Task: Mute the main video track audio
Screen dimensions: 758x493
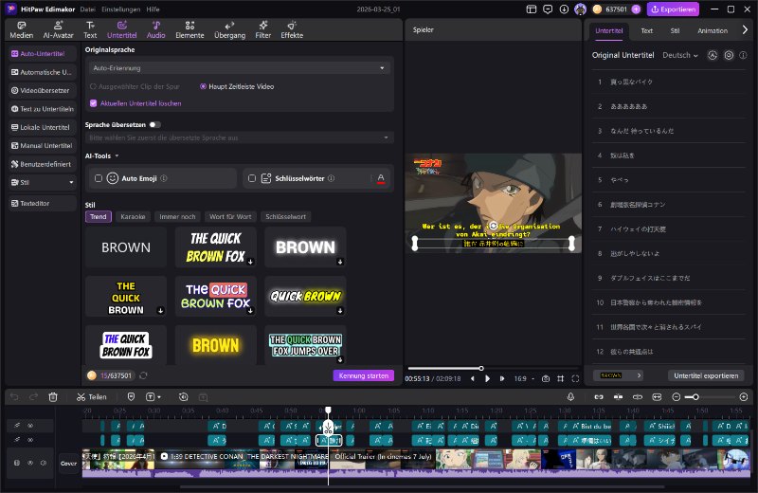Action: pyautogui.click(x=44, y=463)
